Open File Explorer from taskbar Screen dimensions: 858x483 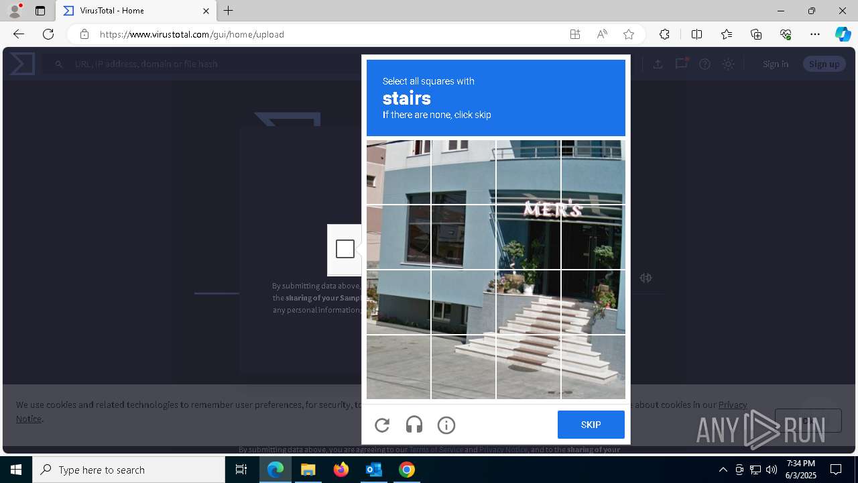coord(308,470)
